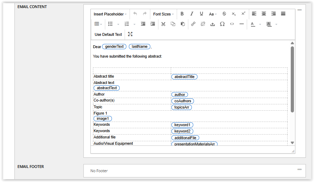Screen dimensions: 314x182
Task: Insert a special character with the omega icon
Action: 222,24
